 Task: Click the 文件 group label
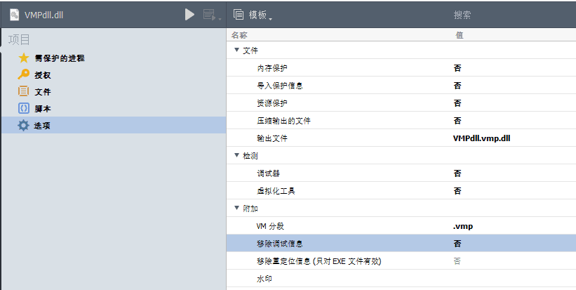click(250, 51)
